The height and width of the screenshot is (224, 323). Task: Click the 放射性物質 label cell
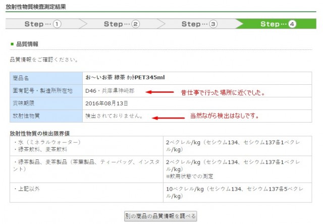tap(46, 116)
